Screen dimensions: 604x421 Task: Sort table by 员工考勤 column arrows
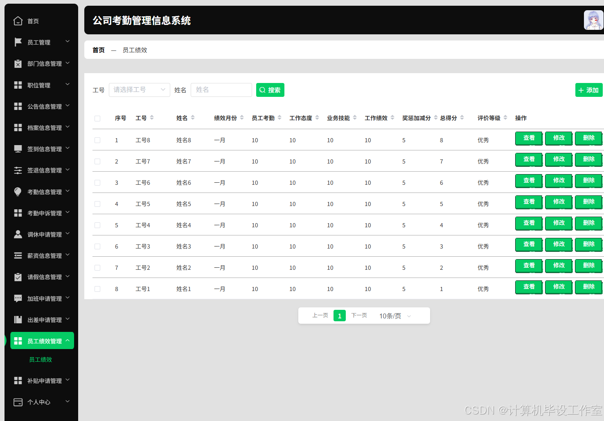click(279, 118)
